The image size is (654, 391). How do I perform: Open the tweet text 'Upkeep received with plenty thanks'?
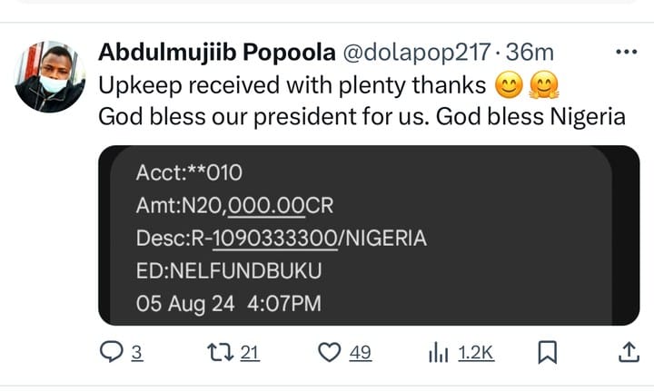pyautogui.click(x=292, y=86)
